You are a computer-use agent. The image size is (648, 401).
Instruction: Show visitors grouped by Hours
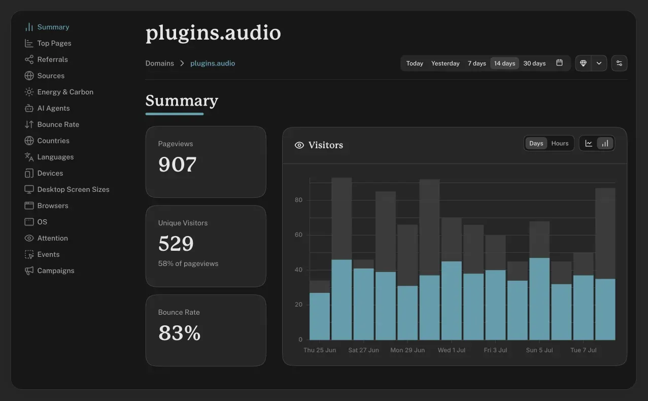[560, 143]
